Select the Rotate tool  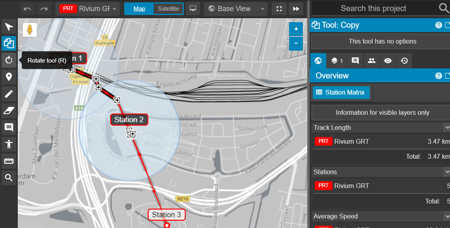pyautogui.click(x=9, y=60)
